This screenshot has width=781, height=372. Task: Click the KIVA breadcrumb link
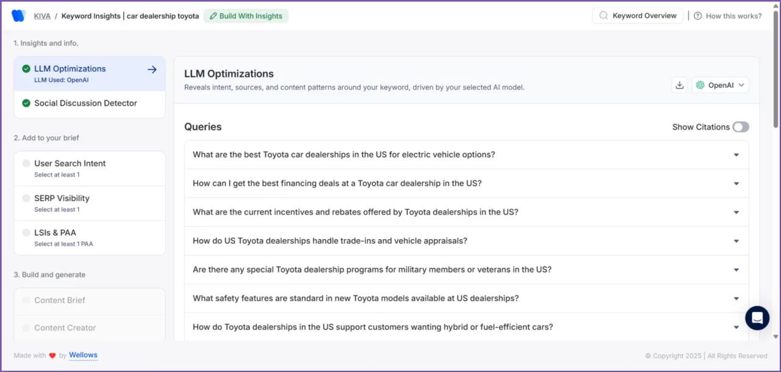coord(42,16)
